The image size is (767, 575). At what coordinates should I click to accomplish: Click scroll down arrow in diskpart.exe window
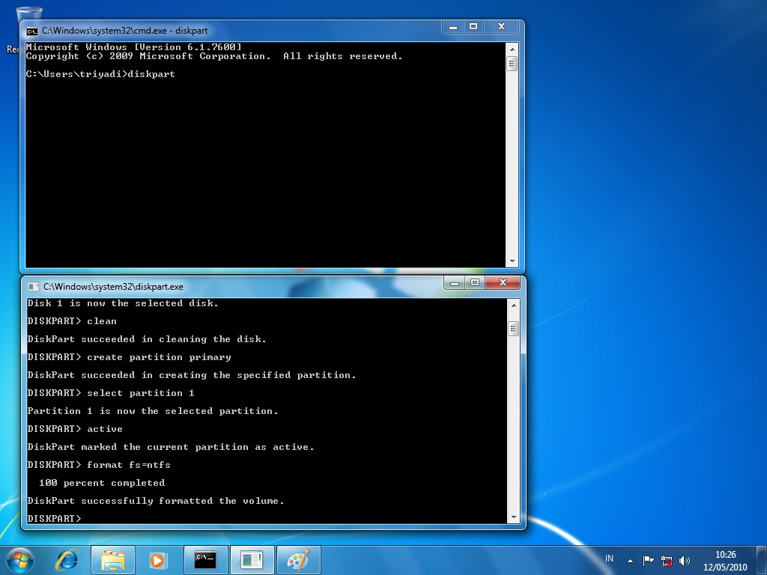pyautogui.click(x=514, y=517)
